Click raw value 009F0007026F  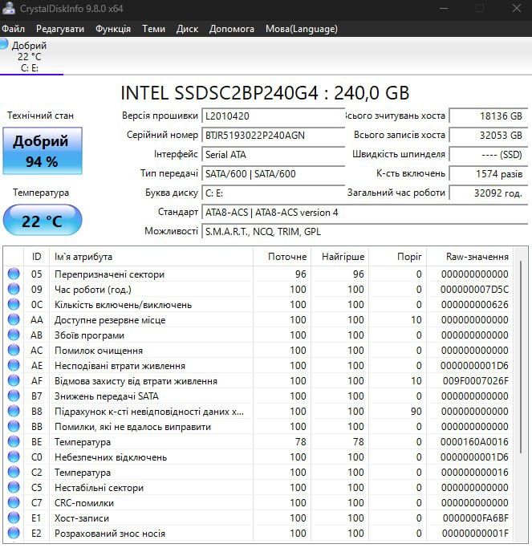(475, 381)
